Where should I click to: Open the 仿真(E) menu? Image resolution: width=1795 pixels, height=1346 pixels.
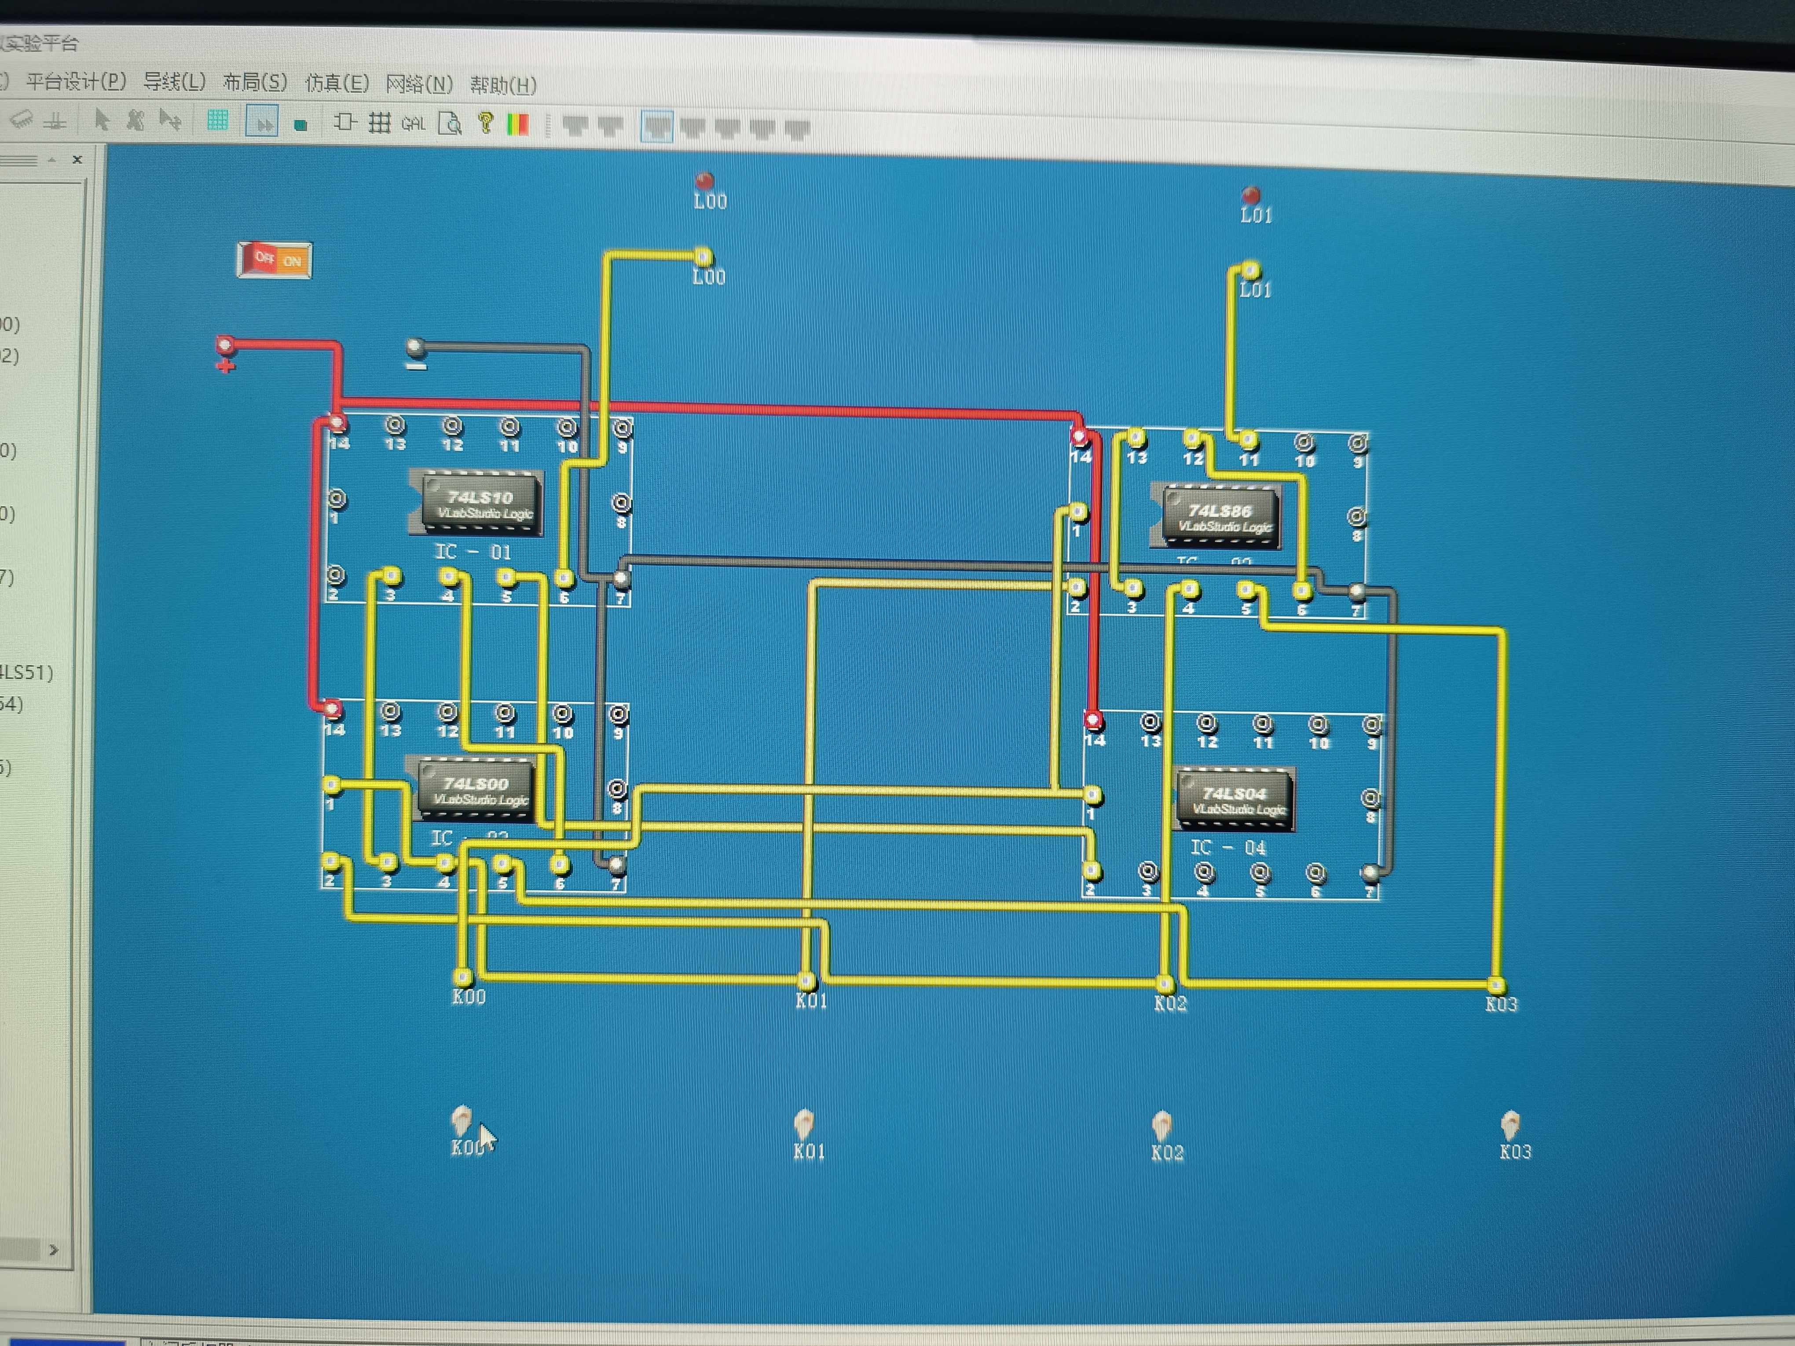337,83
